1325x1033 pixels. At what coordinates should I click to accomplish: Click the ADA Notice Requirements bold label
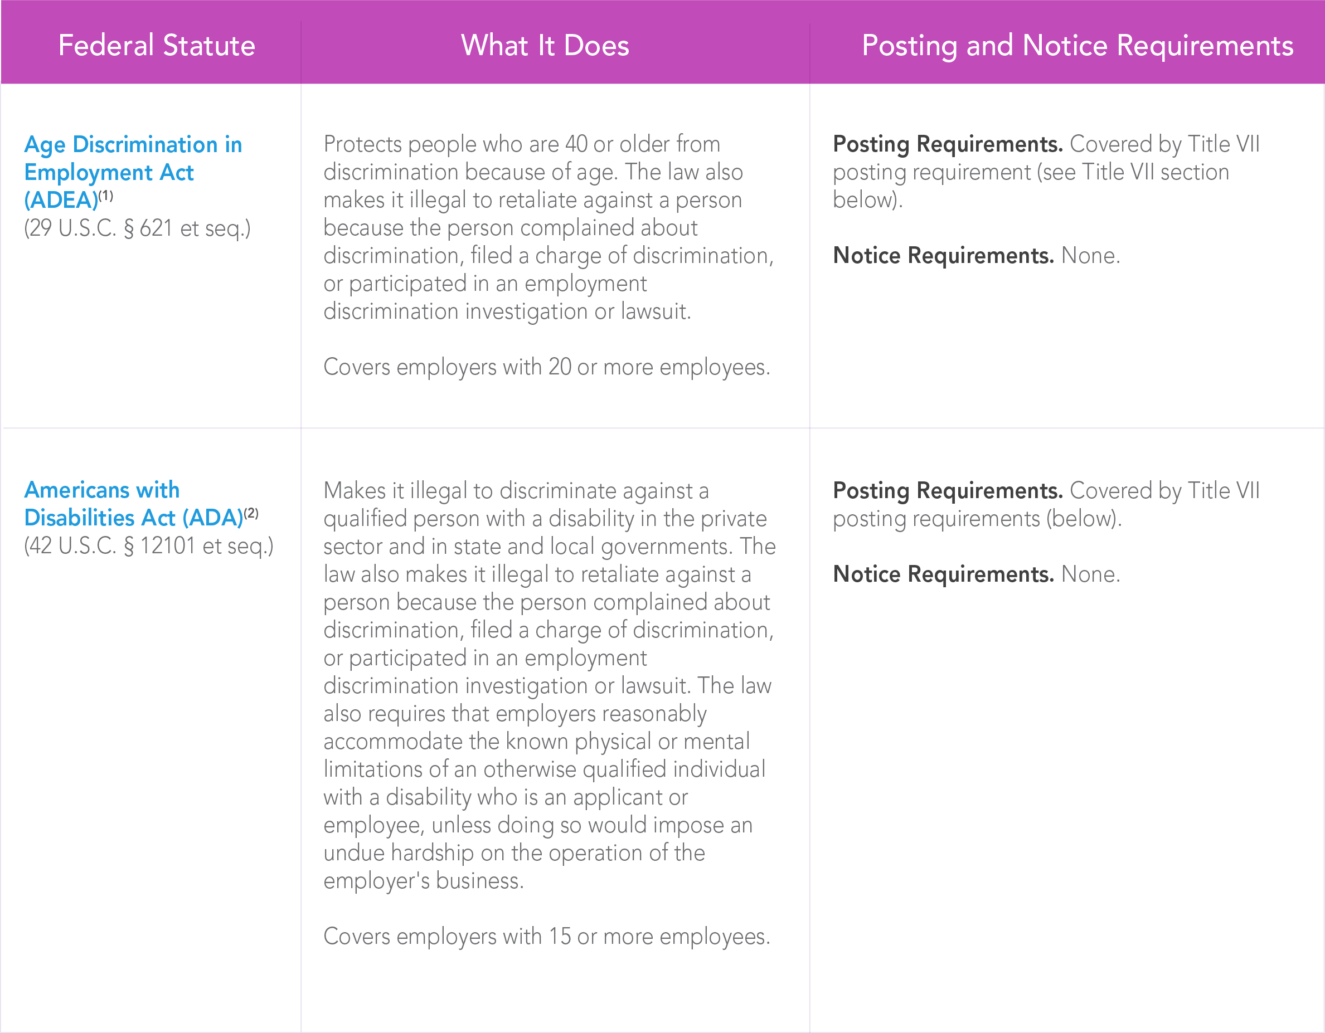(943, 574)
